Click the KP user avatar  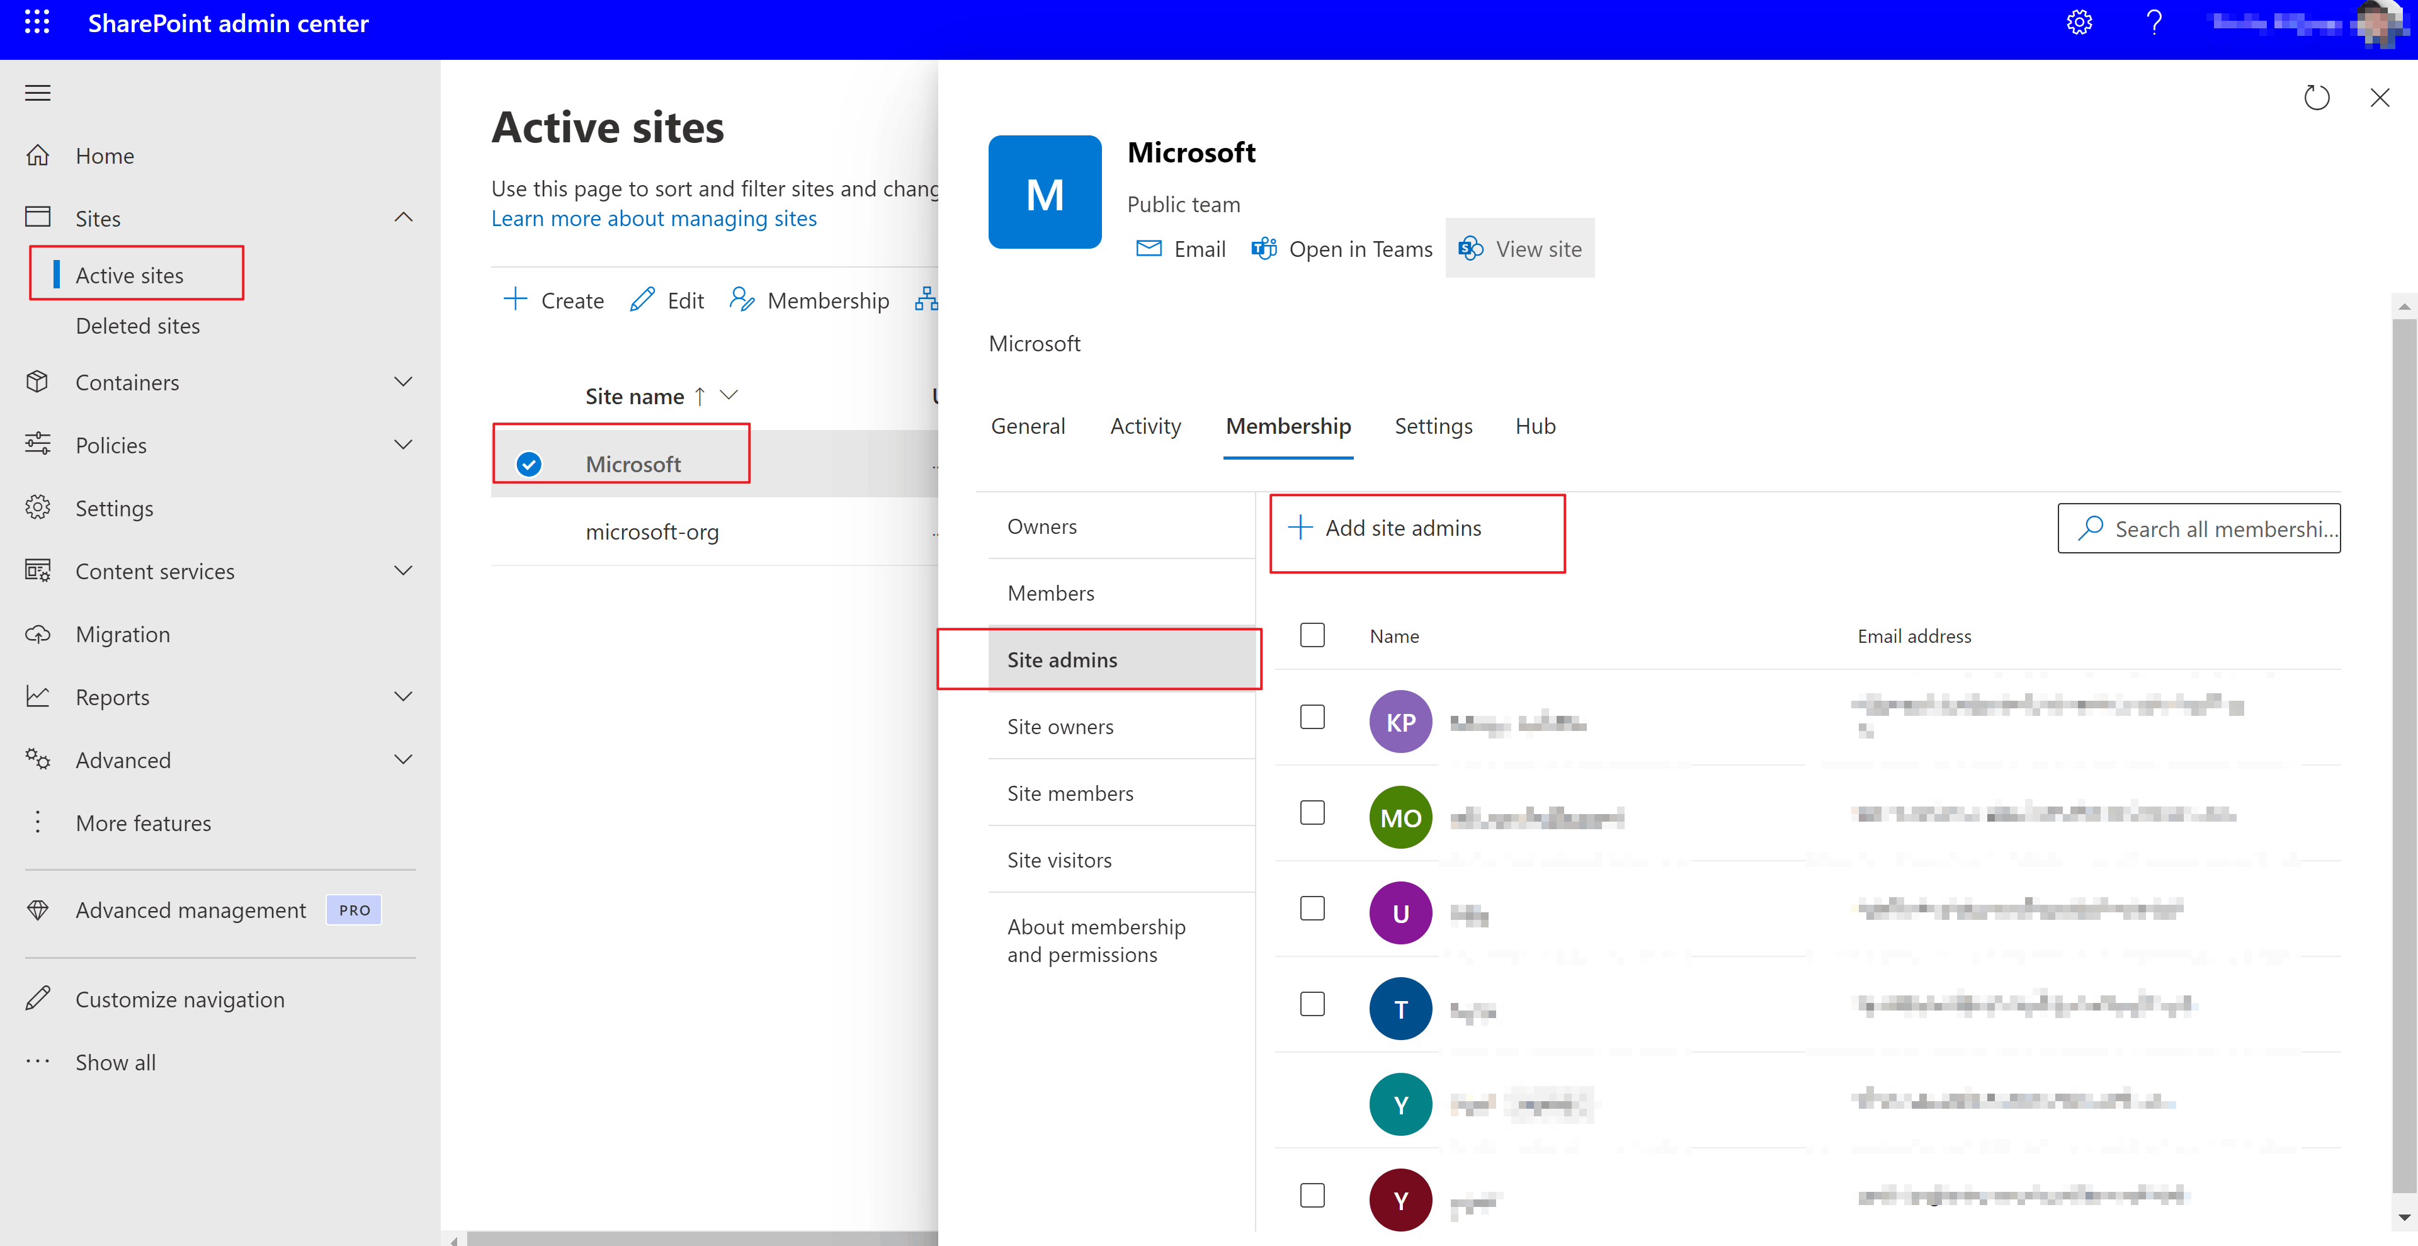tap(1400, 722)
